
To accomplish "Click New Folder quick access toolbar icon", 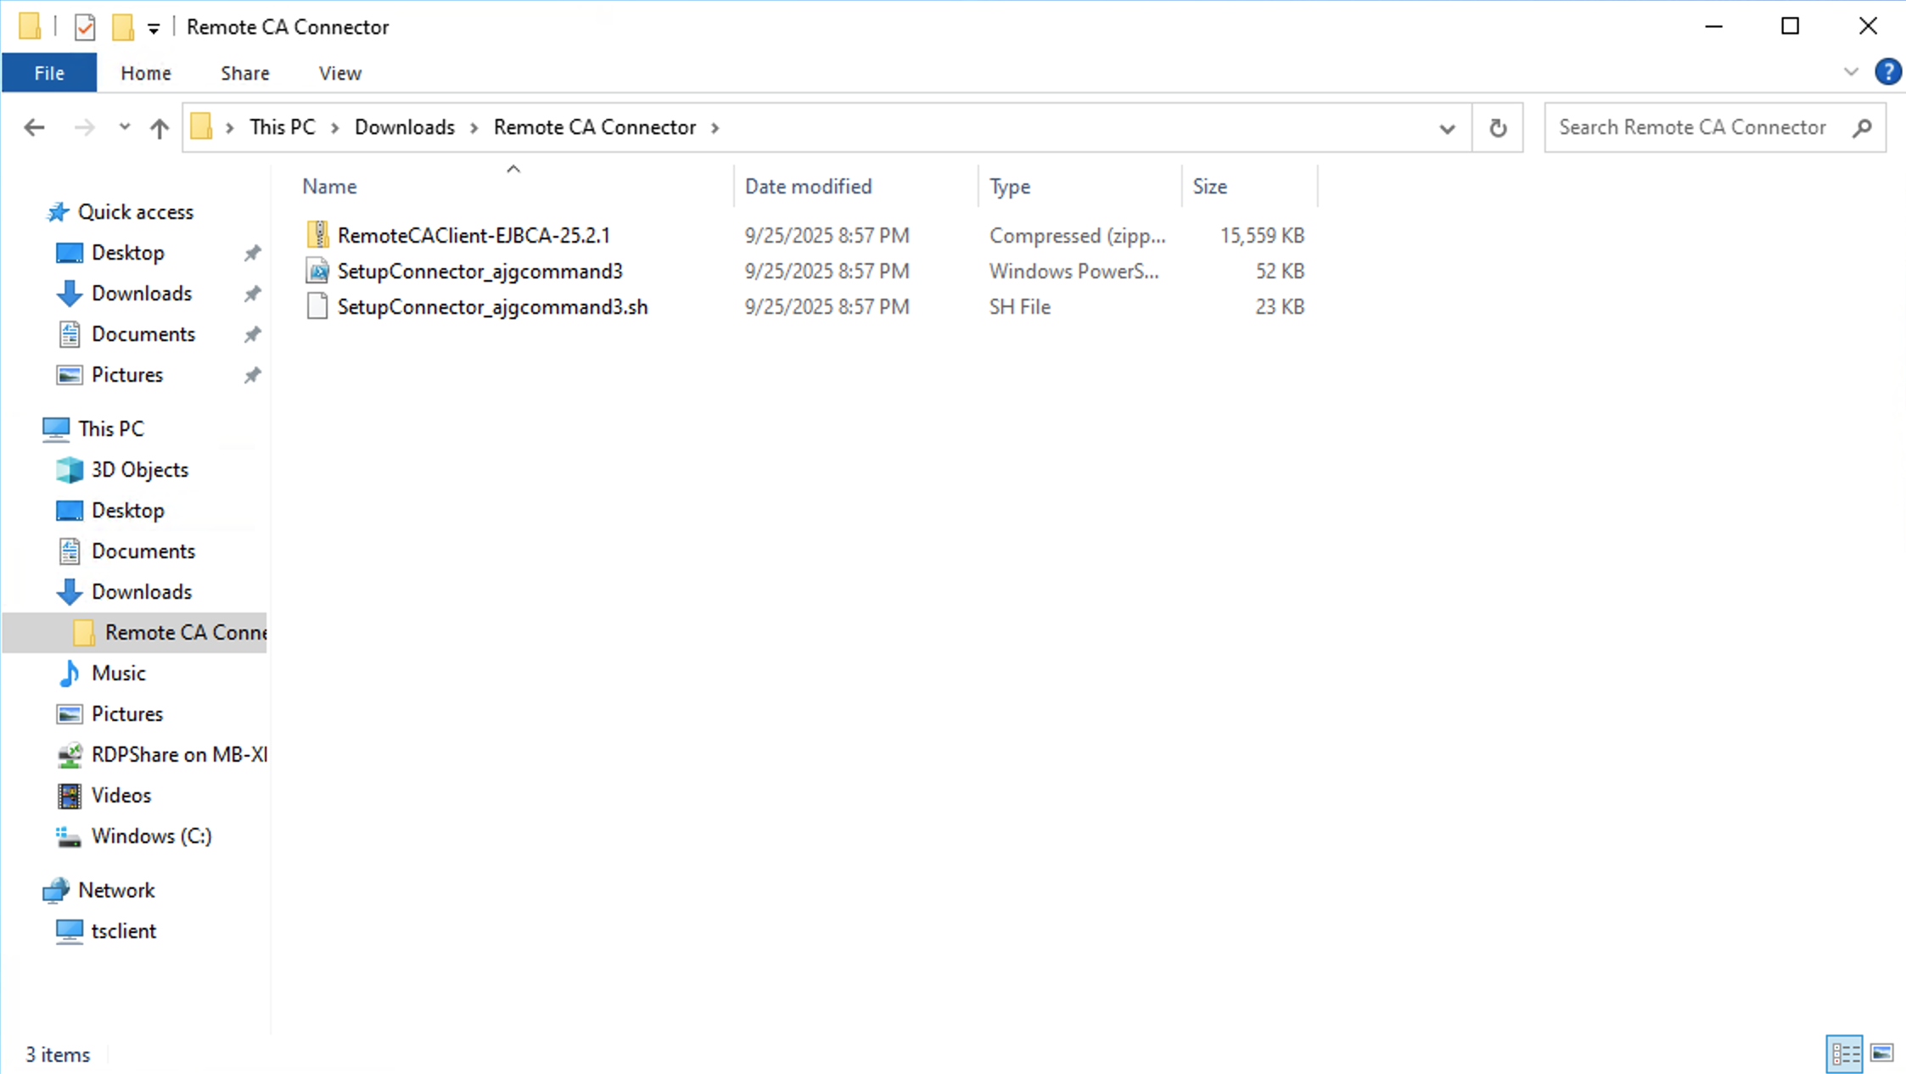I will pyautogui.click(x=123, y=27).
